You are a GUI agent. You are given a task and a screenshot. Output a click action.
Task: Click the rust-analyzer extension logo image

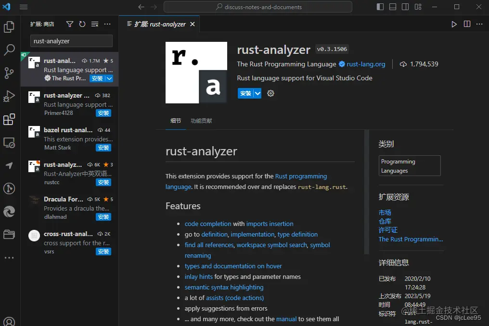click(x=196, y=73)
